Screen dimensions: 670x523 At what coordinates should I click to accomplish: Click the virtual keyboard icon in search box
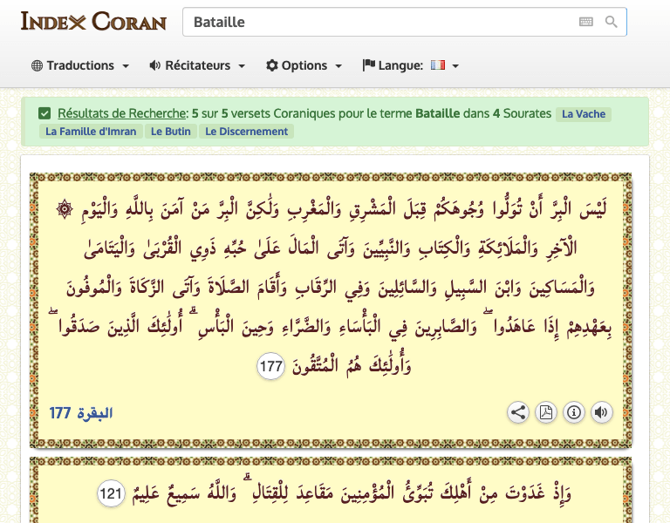coord(585,22)
